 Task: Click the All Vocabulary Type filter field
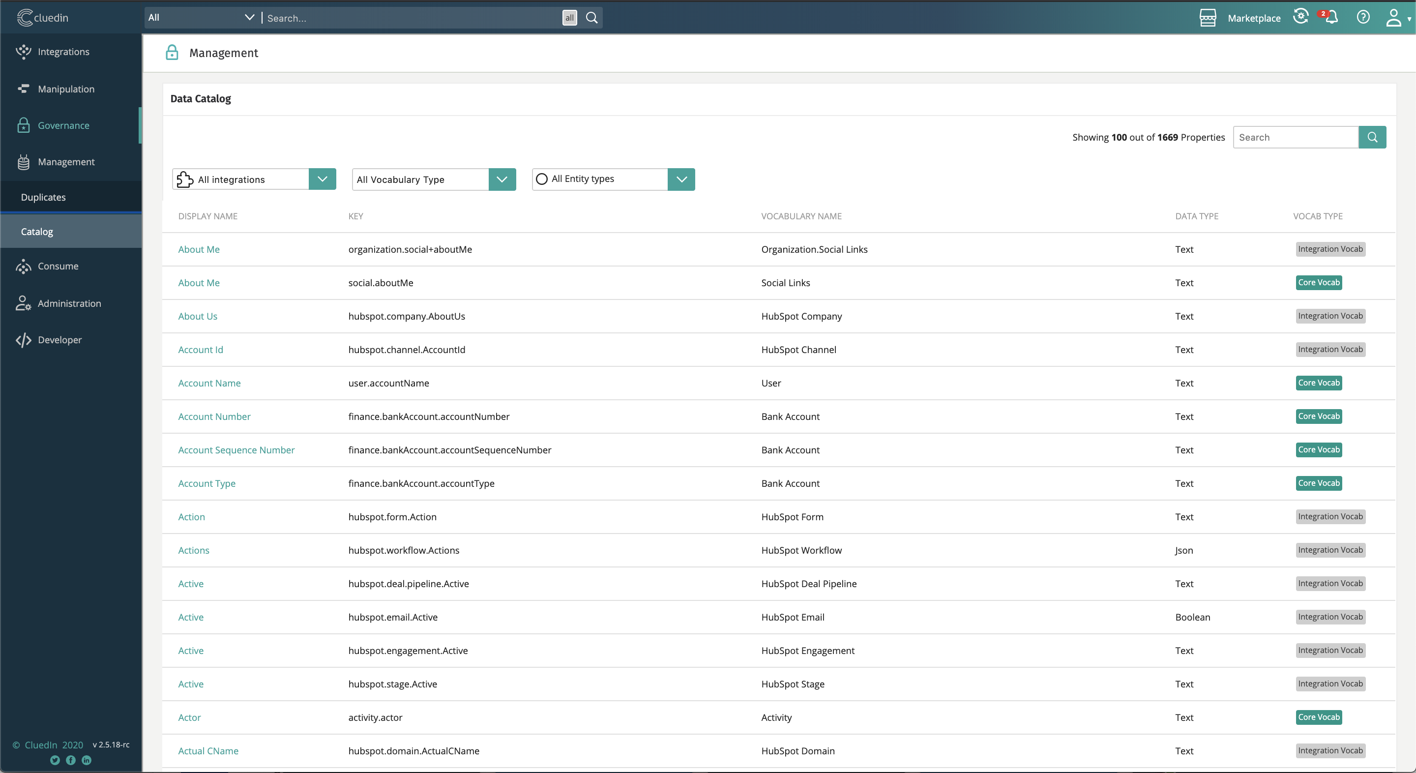[x=420, y=179]
